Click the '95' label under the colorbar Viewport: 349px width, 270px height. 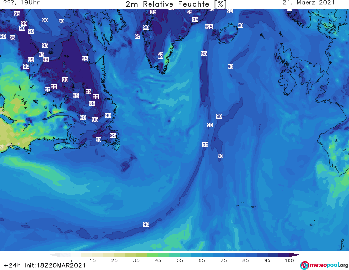click(x=267, y=260)
